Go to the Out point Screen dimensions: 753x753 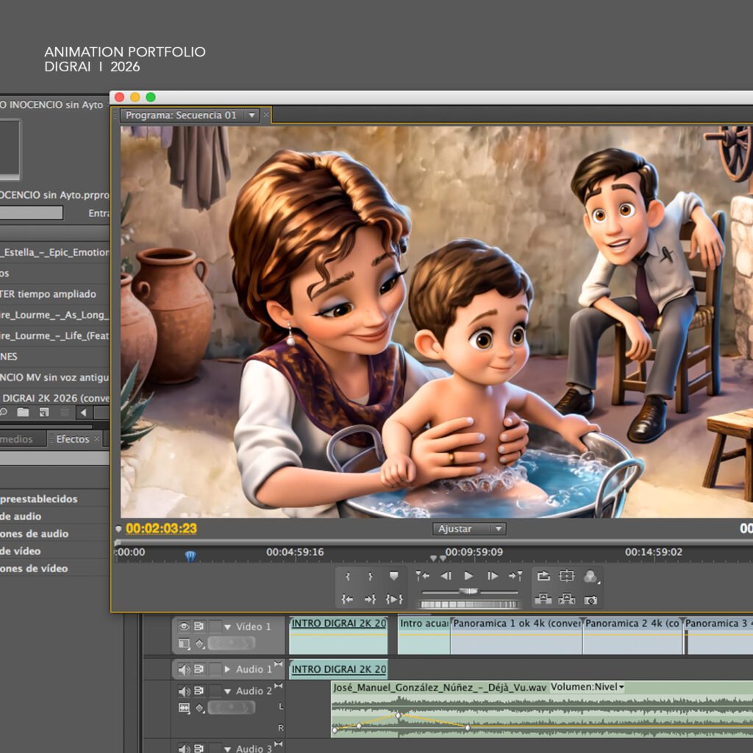coord(371,599)
